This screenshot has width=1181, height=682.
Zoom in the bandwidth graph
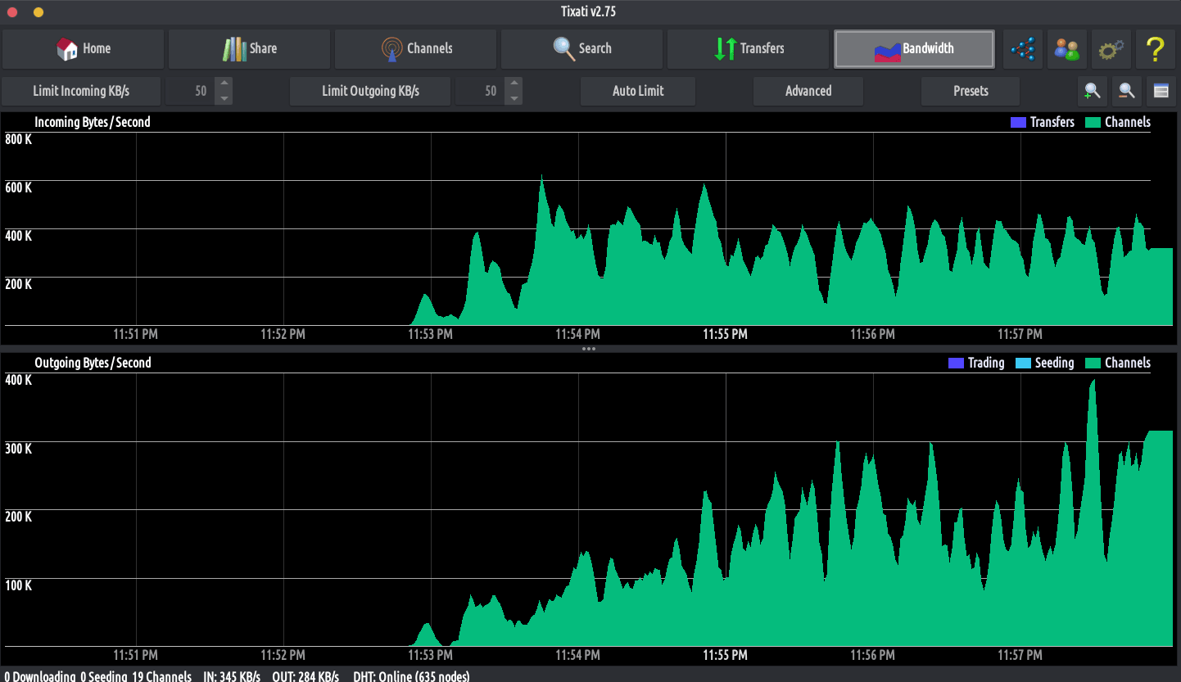pyautogui.click(x=1092, y=91)
